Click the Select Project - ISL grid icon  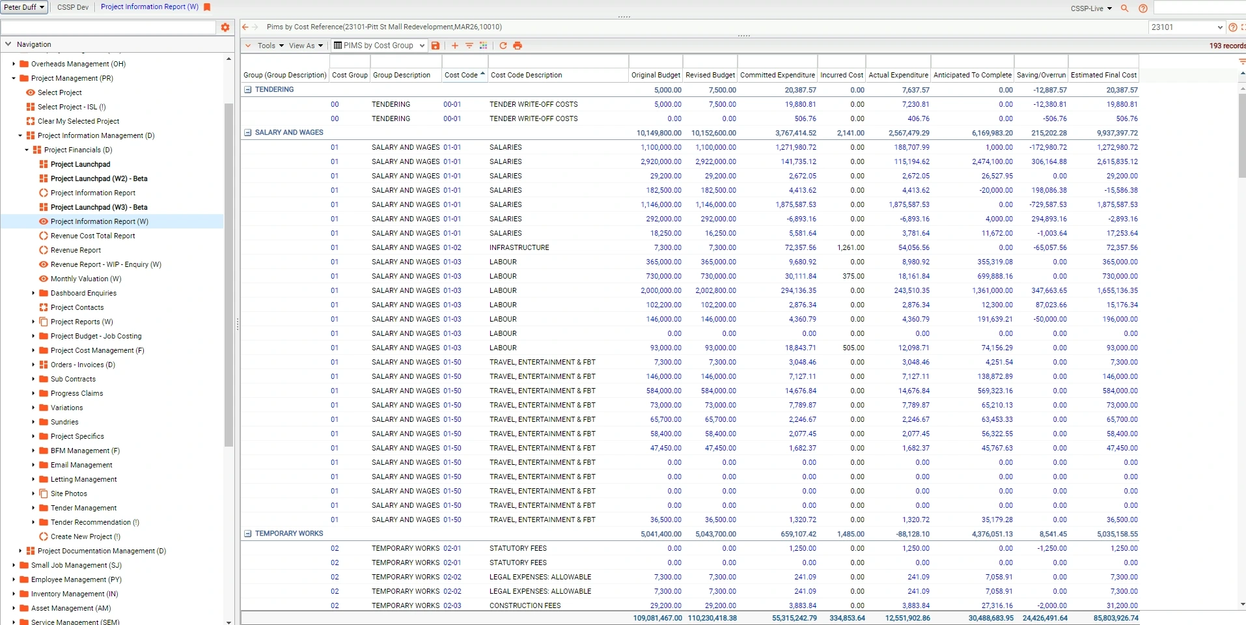[x=31, y=107]
